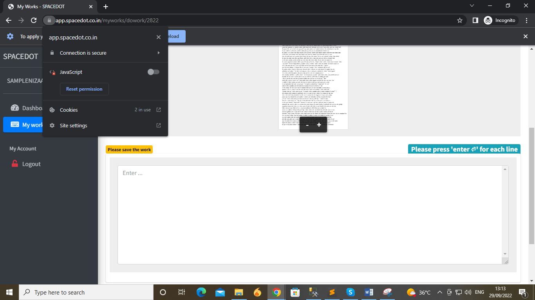Click the Cookies cookie icon
Viewport: 535px width, 300px height.
(x=52, y=110)
